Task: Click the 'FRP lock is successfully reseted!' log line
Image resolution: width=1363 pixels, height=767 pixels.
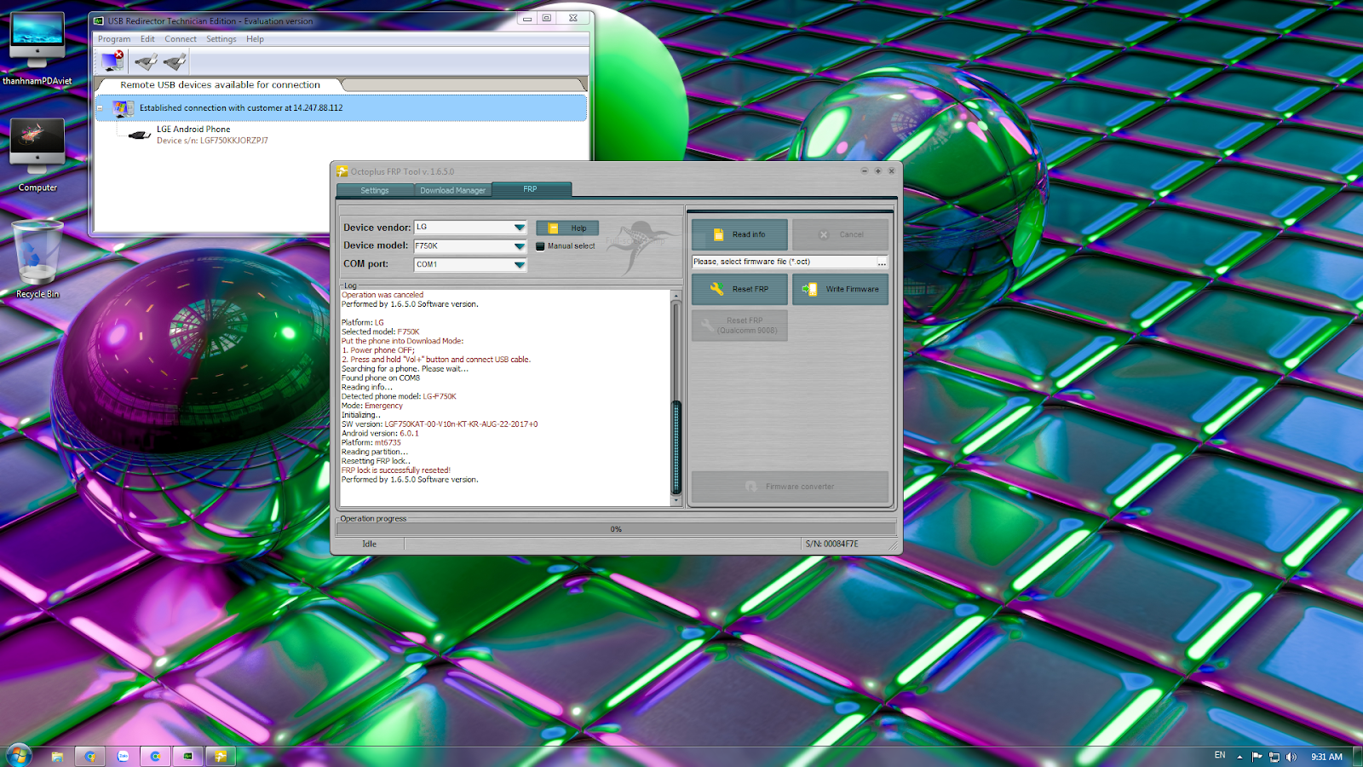Action: point(396,470)
